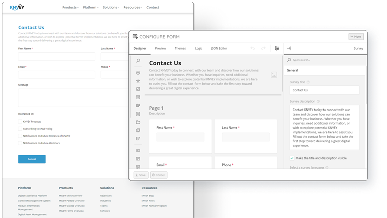Switch to the JSON Editor tab

point(219,48)
